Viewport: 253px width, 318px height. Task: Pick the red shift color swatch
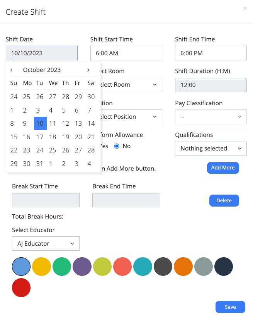click(21, 288)
